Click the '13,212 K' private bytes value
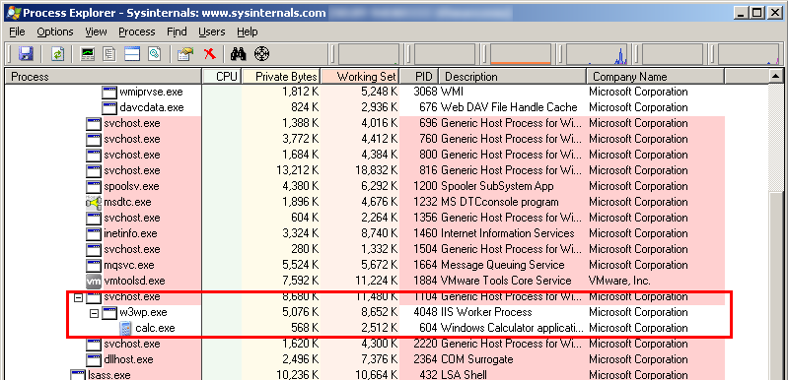The image size is (788, 380). click(298, 170)
